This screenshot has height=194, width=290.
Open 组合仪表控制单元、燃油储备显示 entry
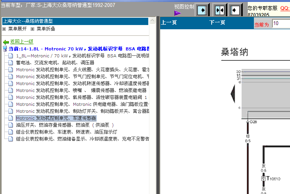pos(83,139)
